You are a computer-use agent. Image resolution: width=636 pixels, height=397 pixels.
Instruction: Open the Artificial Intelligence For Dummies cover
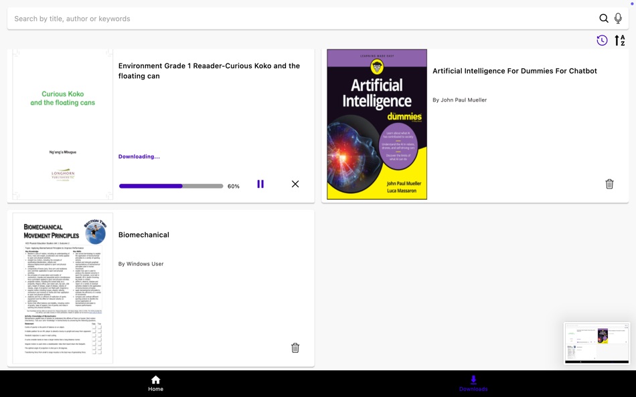click(376, 124)
